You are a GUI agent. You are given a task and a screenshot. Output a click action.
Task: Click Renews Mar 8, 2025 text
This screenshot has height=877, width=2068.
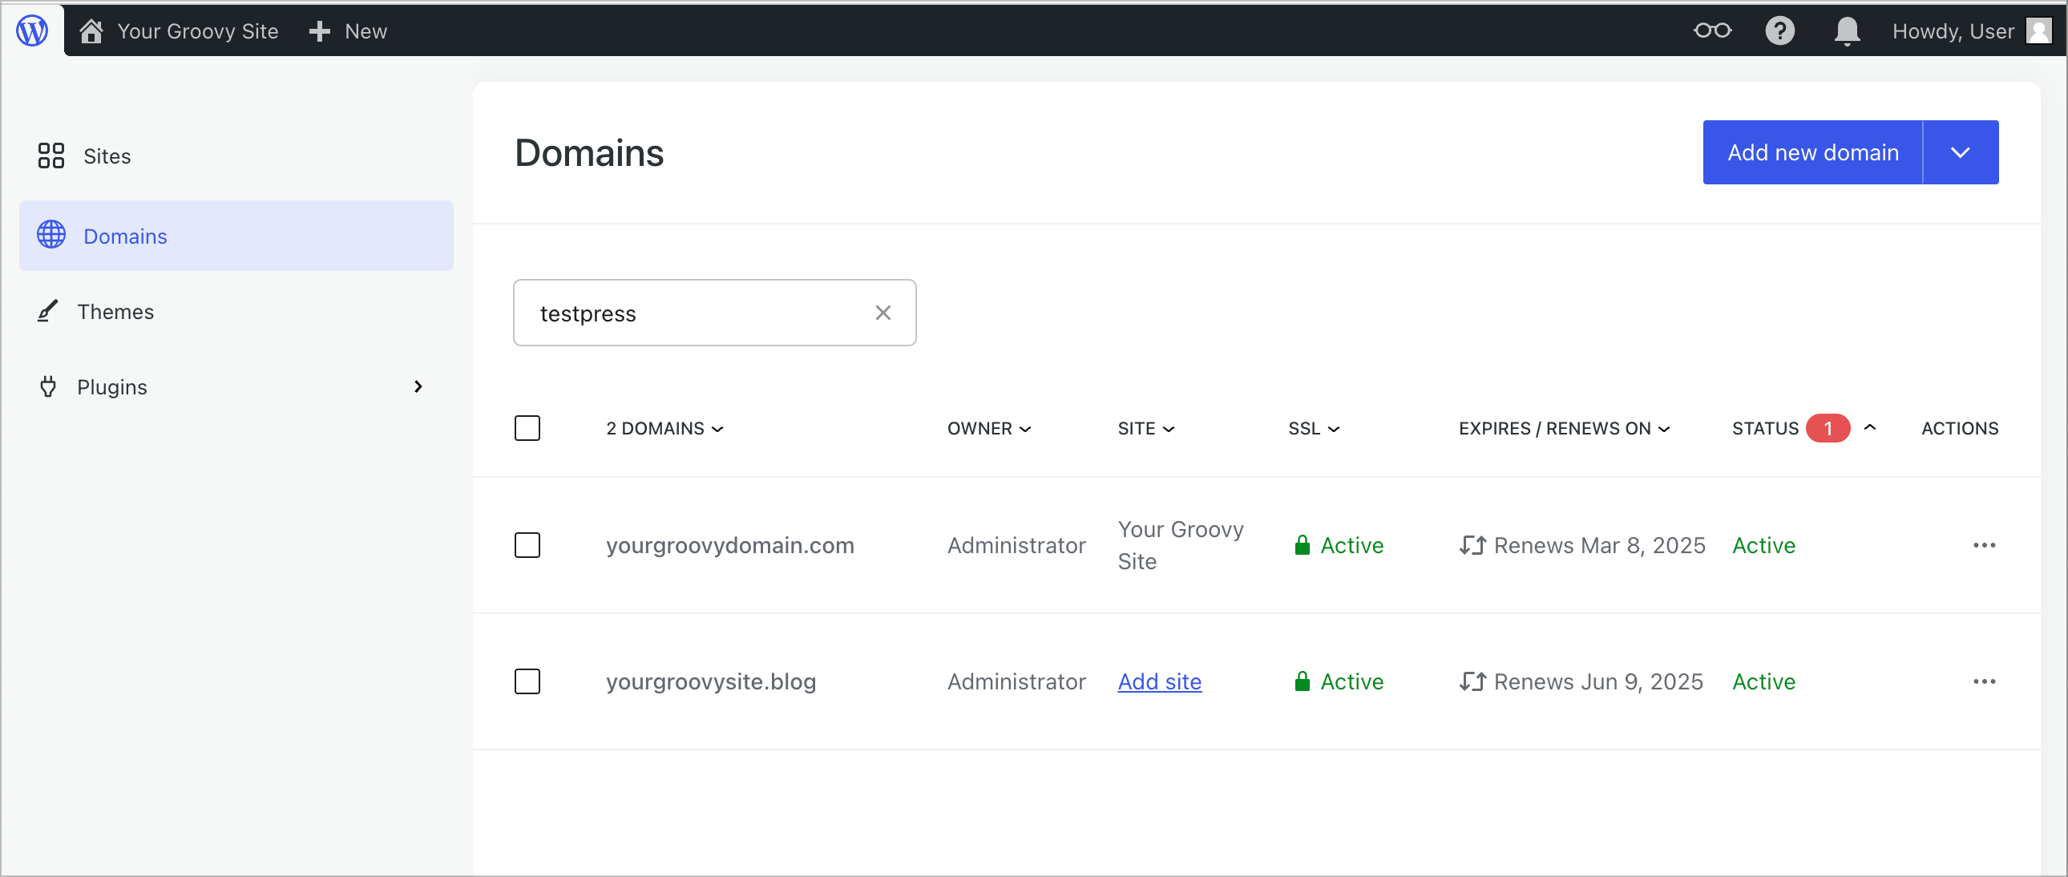tap(1599, 545)
